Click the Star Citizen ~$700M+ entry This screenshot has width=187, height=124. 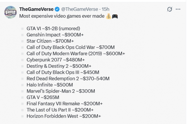click(50, 41)
